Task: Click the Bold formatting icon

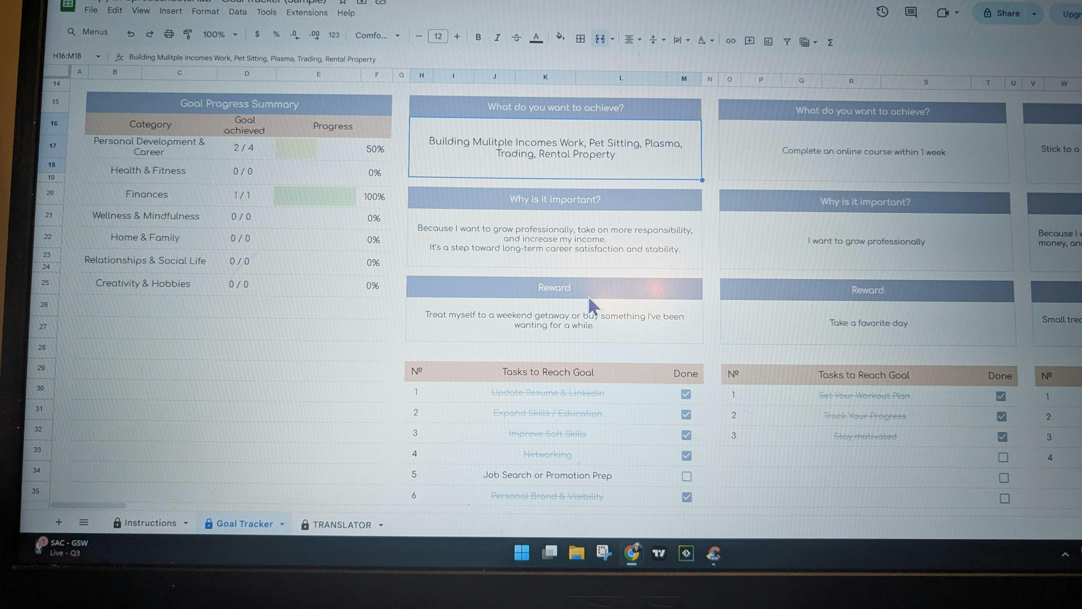Action: tap(478, 37)
